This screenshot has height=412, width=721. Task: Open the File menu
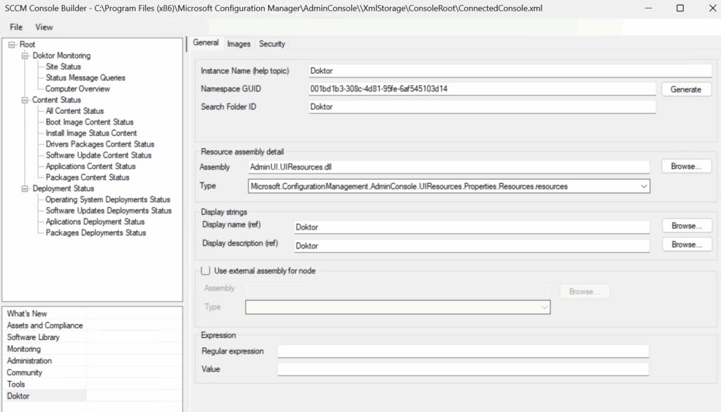click(16, 27)
